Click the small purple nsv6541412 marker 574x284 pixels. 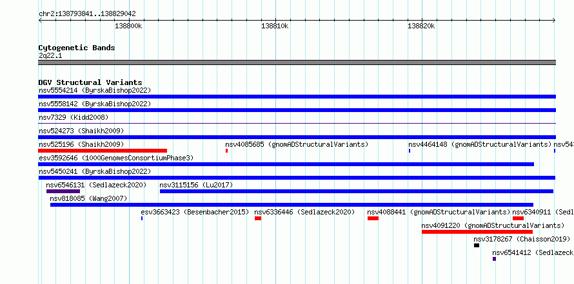point(494,259)
